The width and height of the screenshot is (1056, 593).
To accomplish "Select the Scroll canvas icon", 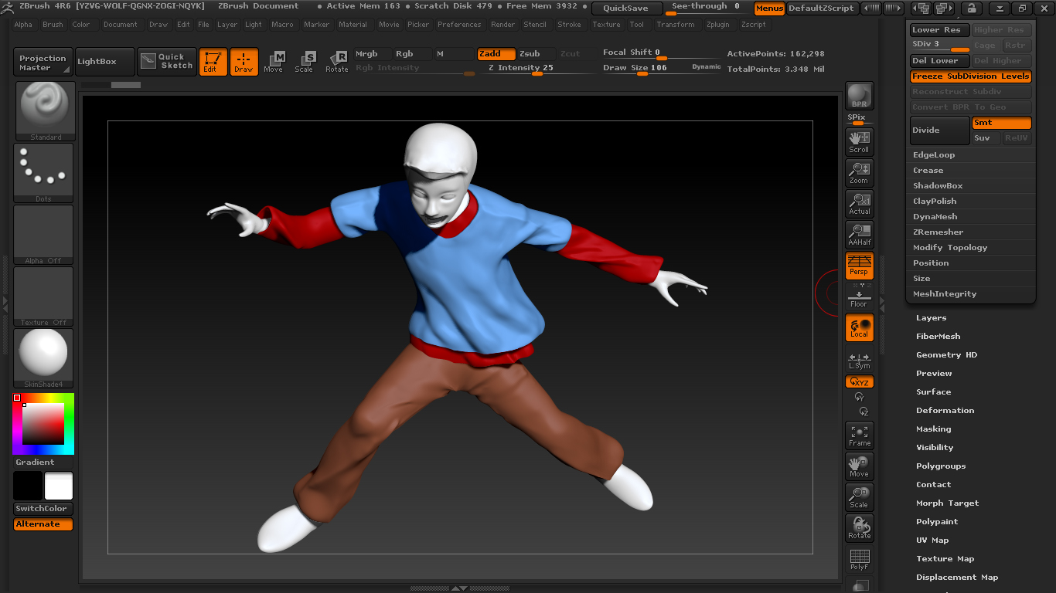I will pos(859,141).
